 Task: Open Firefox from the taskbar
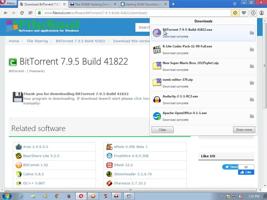point(69,196)
